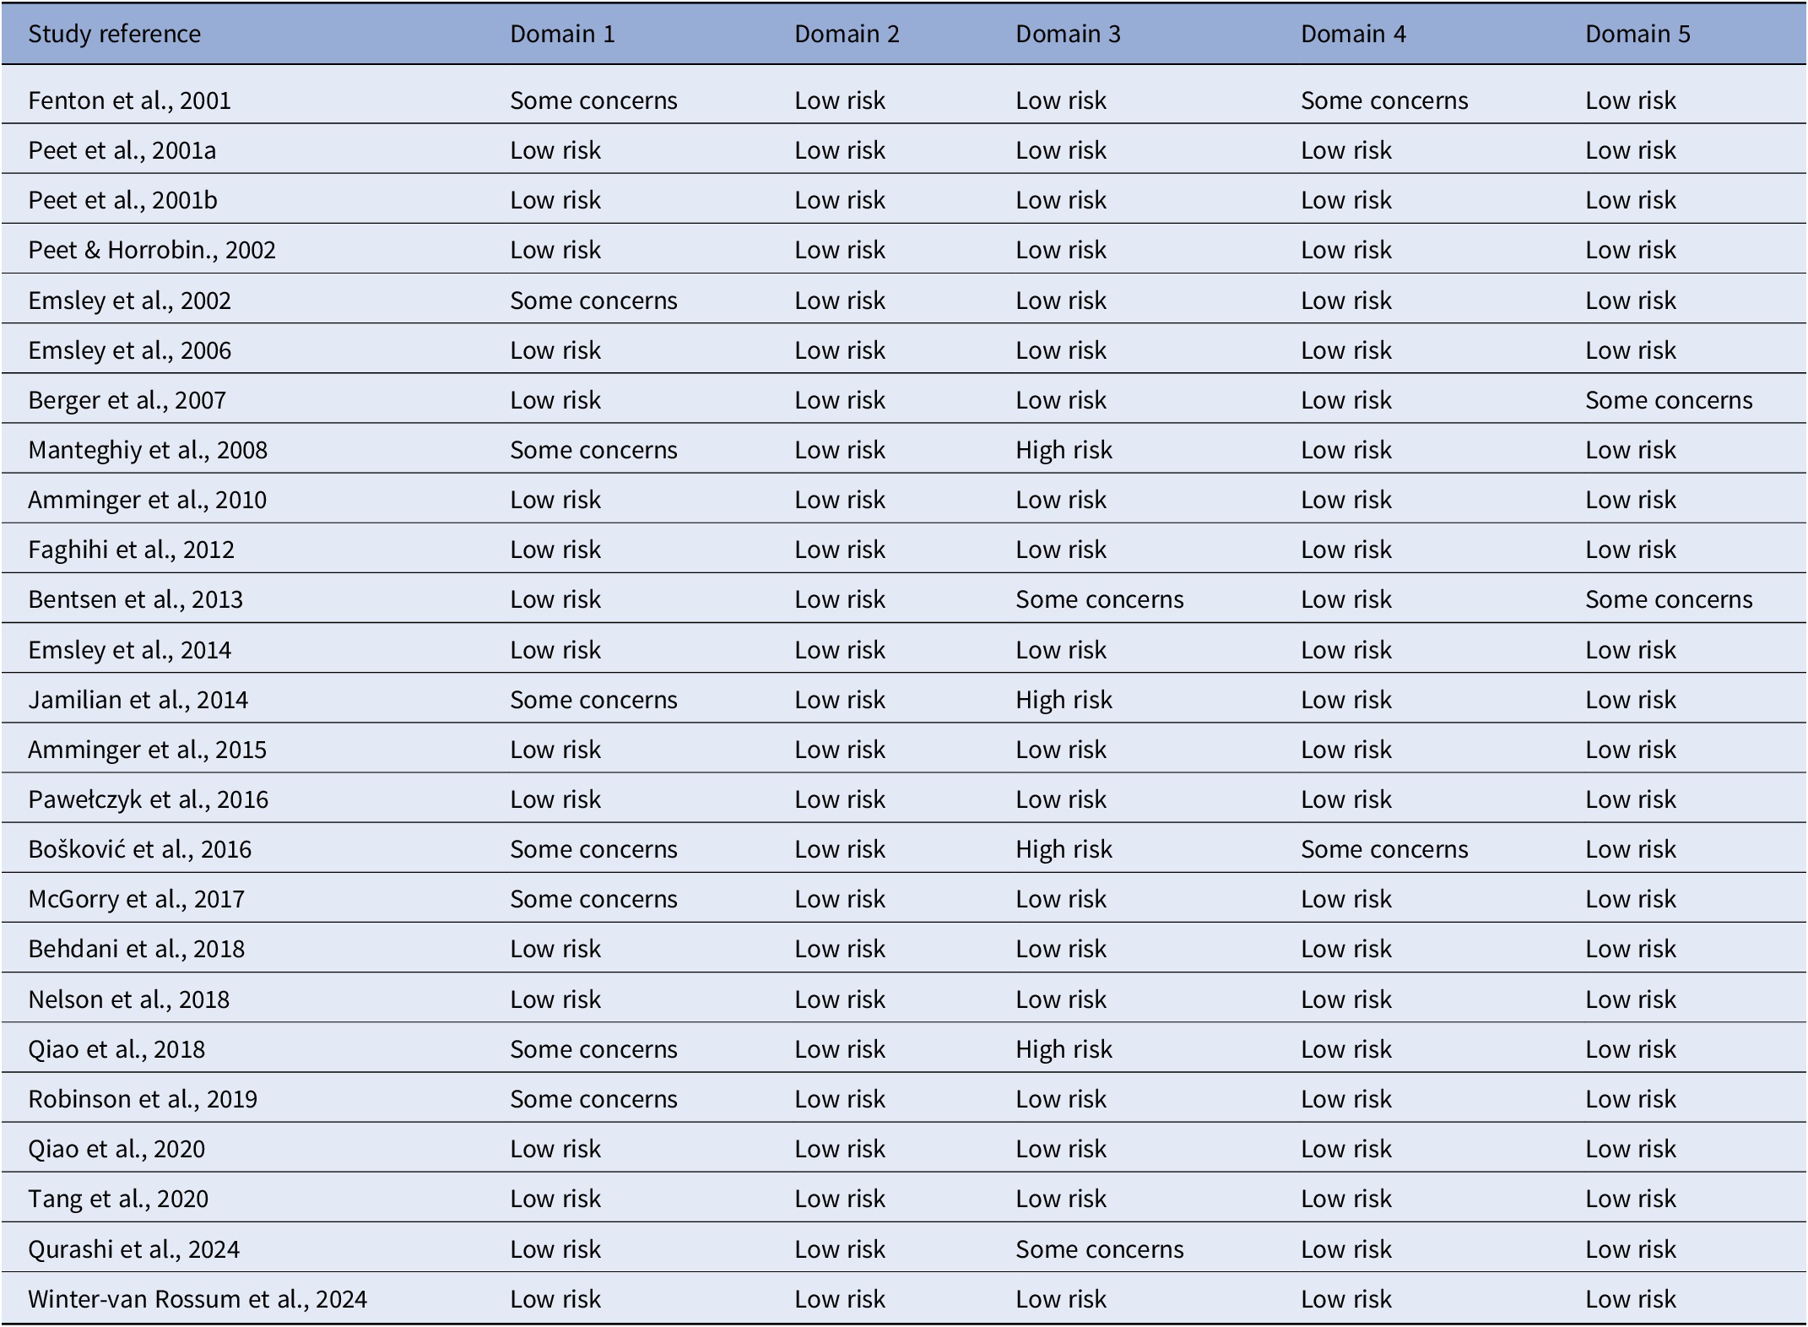Select Qiao et al., 2018 High risk cell
The width and height of the screenshot is (1808, 1327).
tap(1064, 1049)
